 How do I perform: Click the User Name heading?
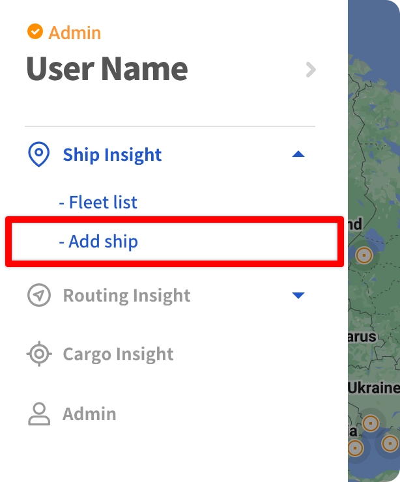pos(107,69)
